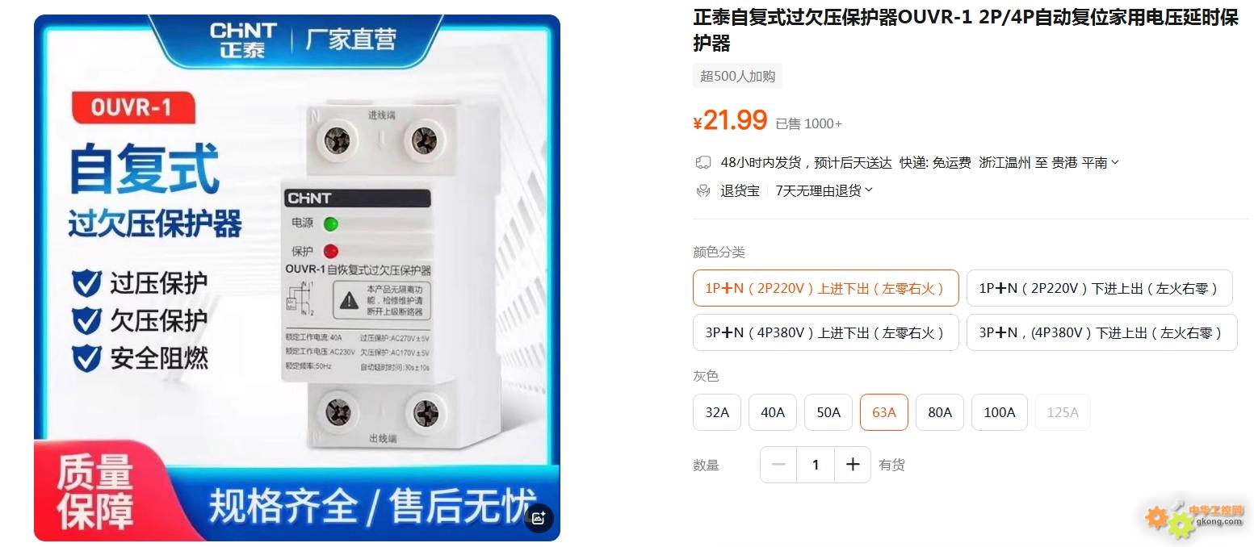Decrease quantity with the minus icon

click(x=778, y=465)
